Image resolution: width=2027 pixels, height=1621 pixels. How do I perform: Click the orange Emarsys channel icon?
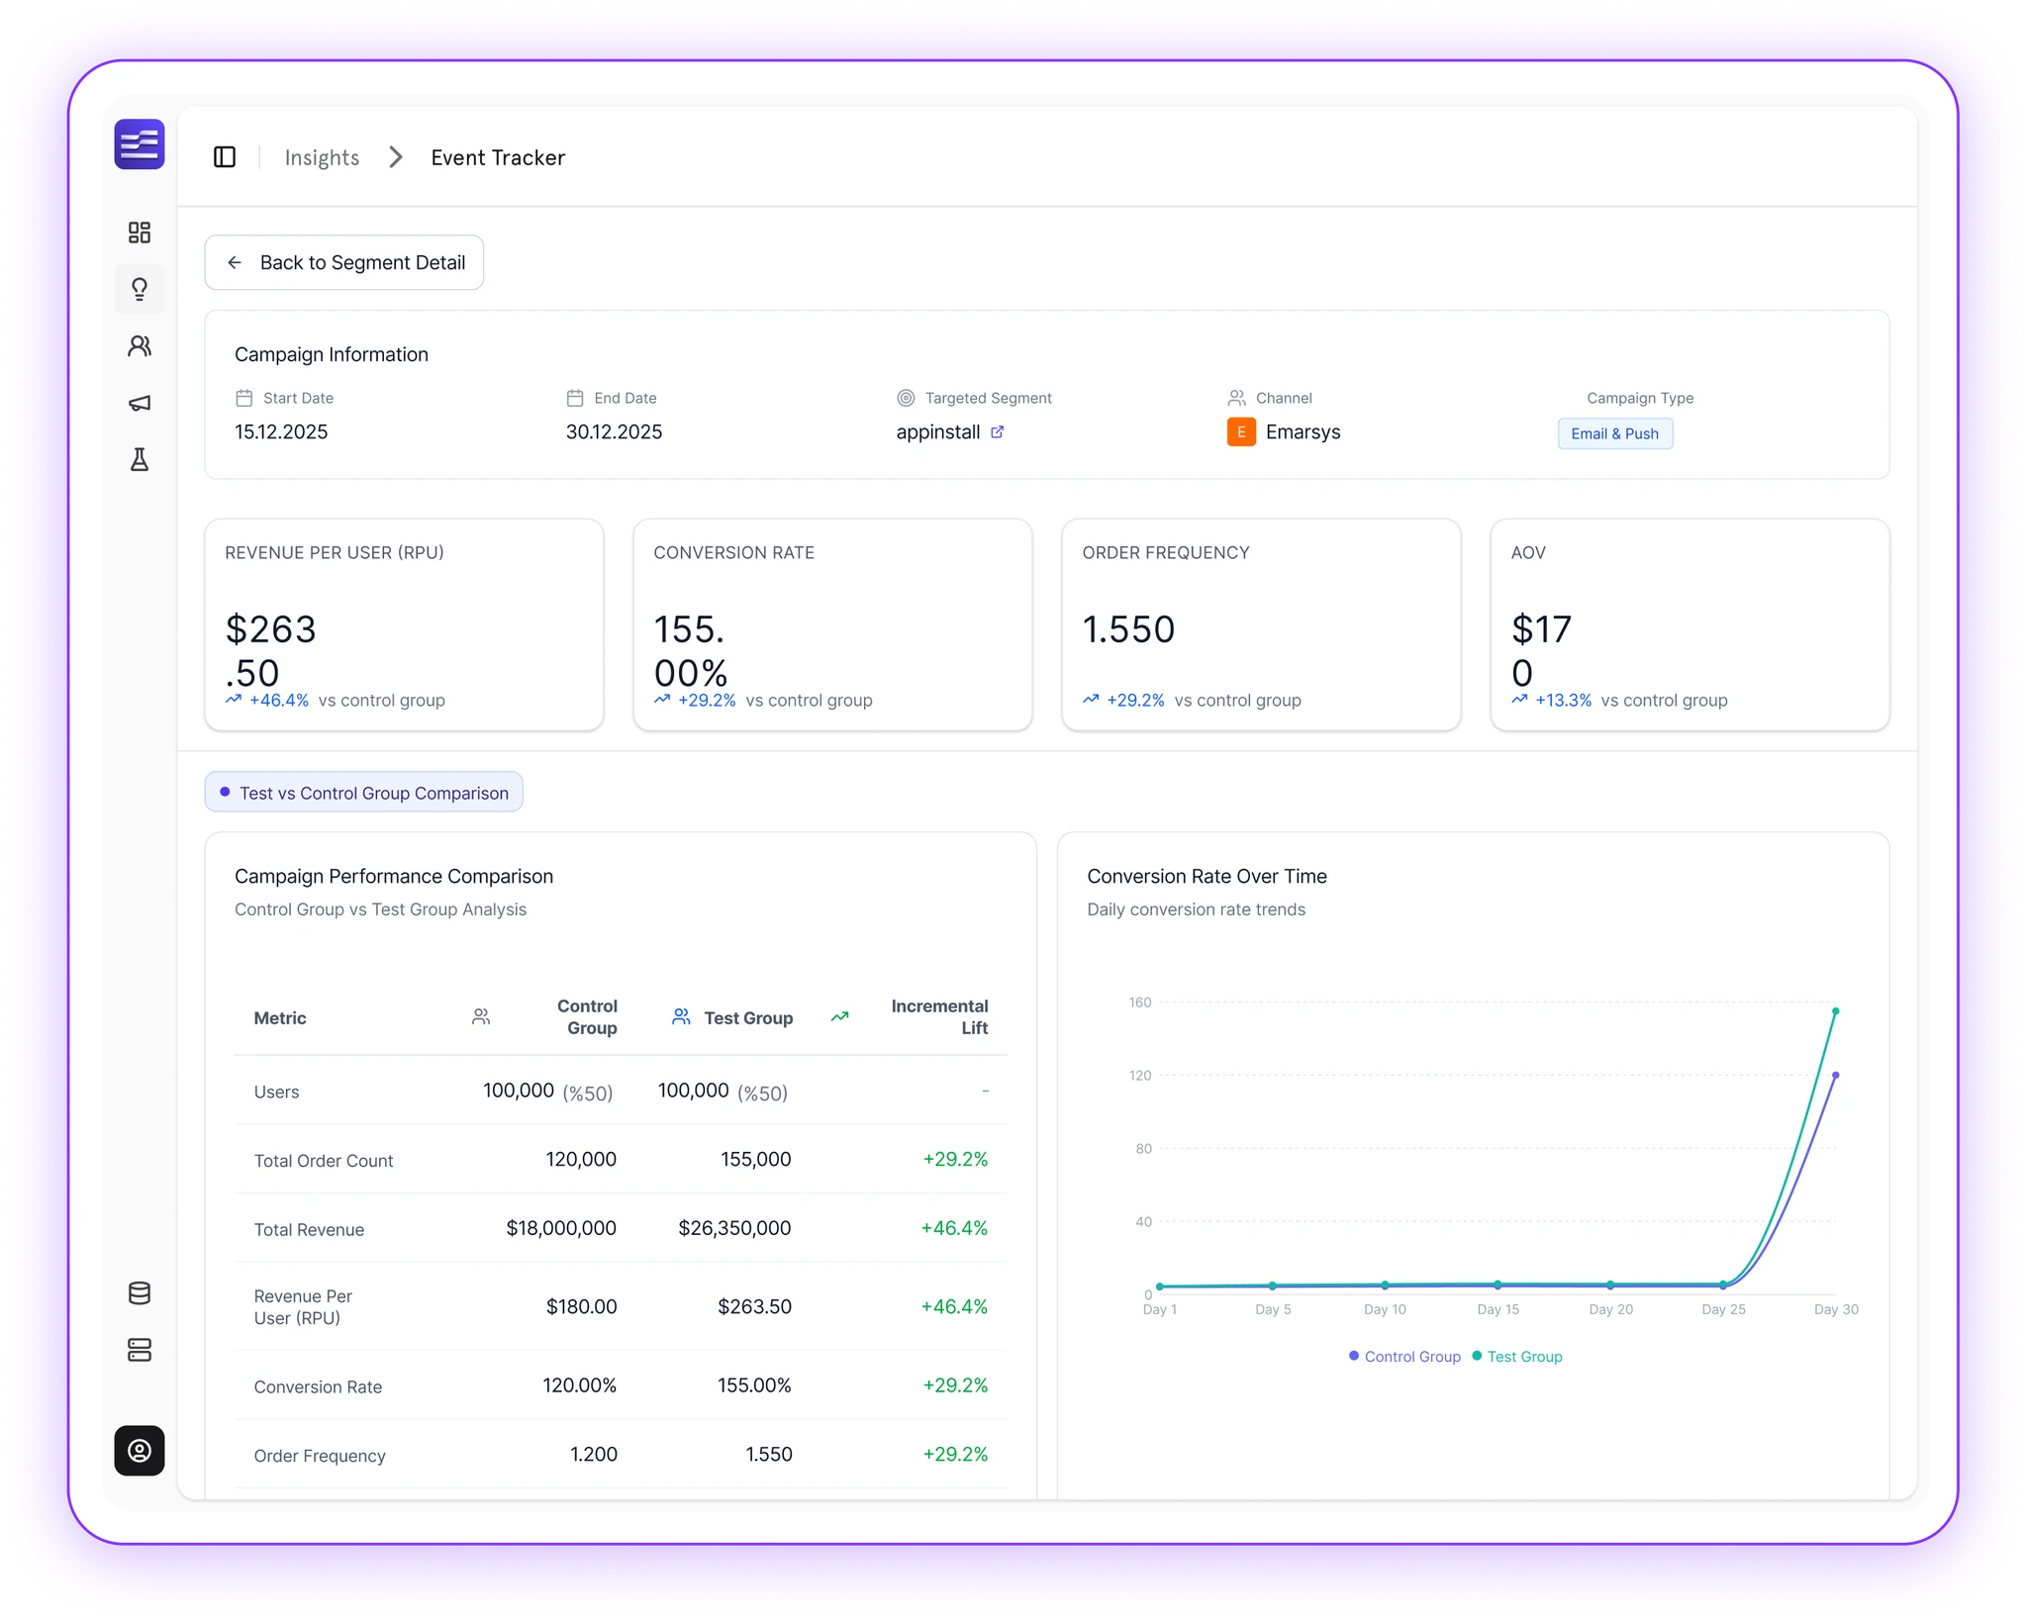click(1241, 432)
